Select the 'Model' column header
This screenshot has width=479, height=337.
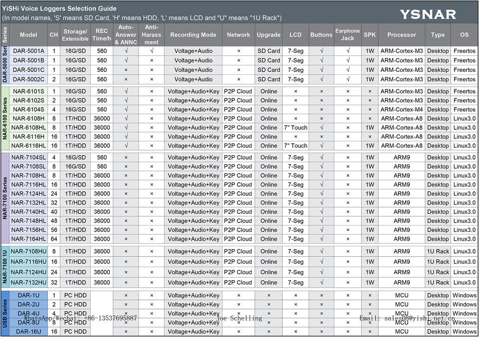[x=28, y=35]
